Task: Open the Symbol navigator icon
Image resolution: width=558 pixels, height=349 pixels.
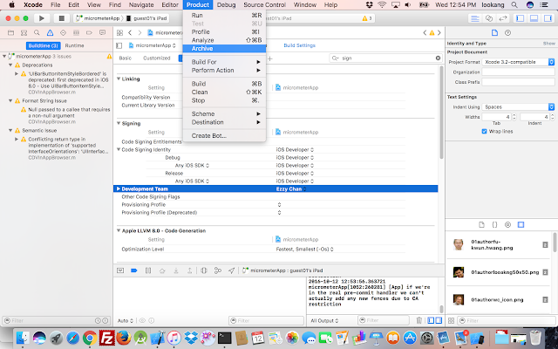Action: coord(24,33)
